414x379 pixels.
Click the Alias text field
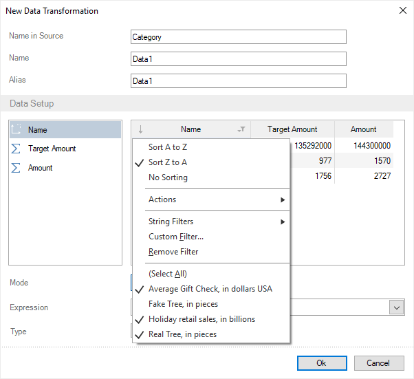(238, 81)
